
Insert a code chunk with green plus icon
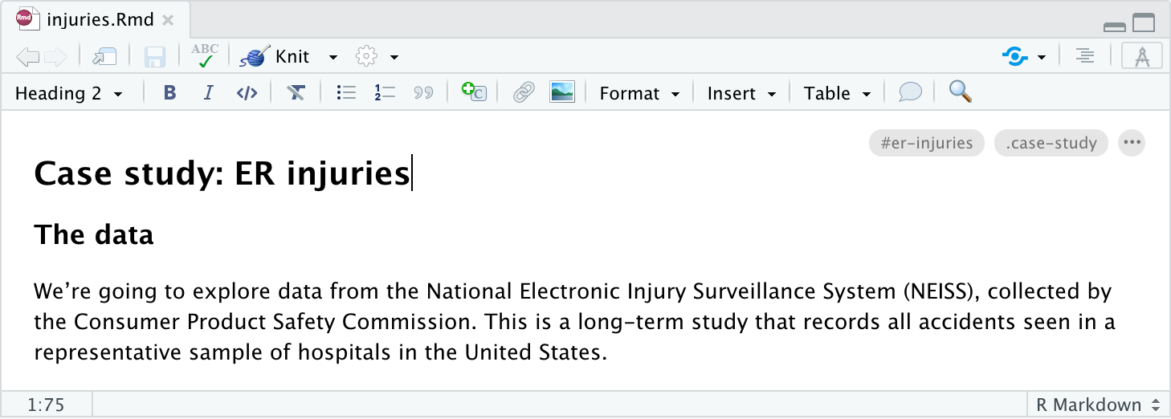(474, 92)
